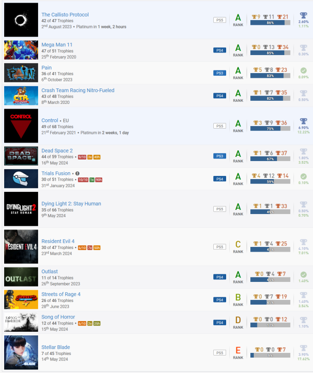This screenshot has height=373, width=313.
Task: Click the 7x playthroughs tag on Resident Evil 4
Action: (x=90, y=248)
